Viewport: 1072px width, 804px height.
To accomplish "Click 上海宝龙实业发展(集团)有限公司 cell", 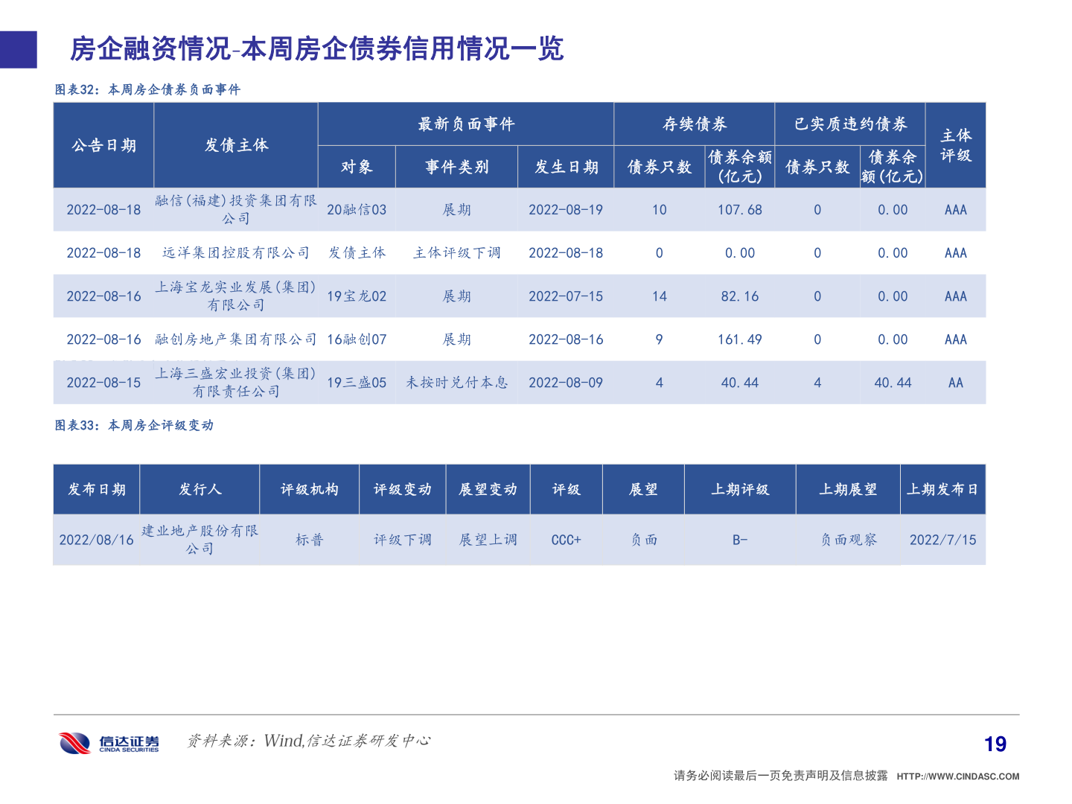I will pyautogui.click(x=236, y=296).
